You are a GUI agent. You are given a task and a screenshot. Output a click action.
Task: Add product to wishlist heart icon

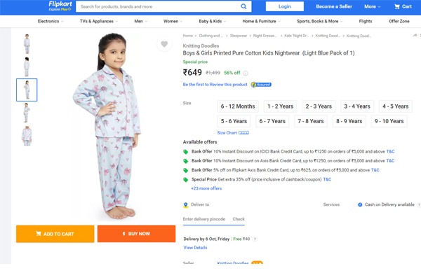[164, 44]
